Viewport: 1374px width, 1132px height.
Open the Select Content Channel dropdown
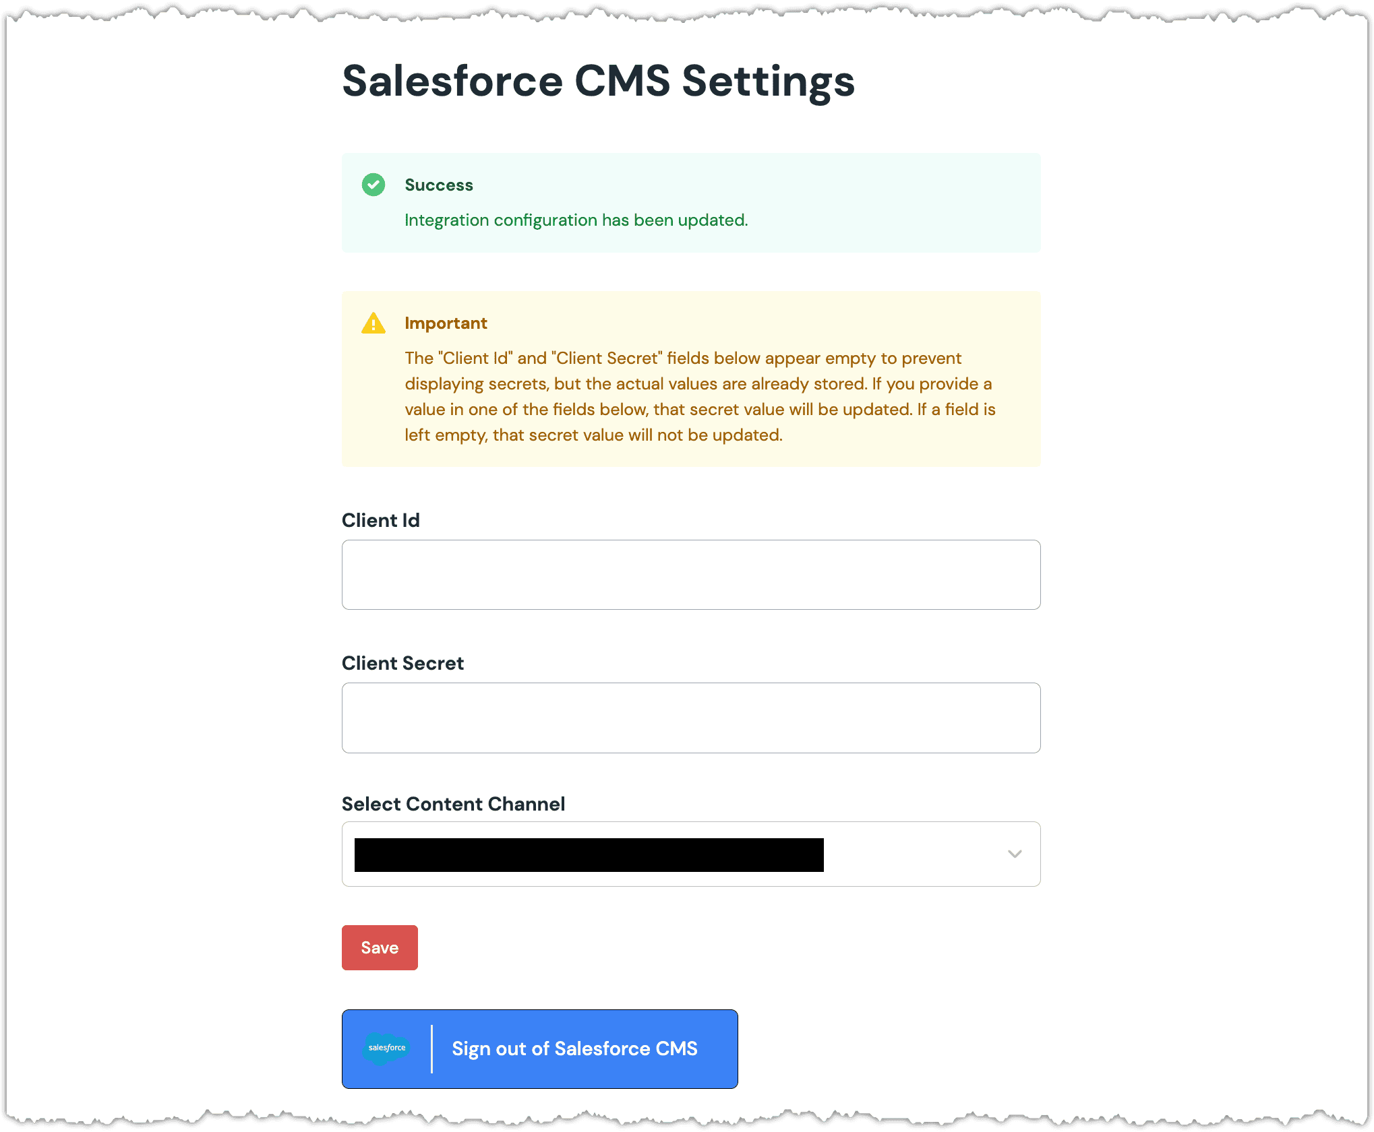click(x=691, y=854)
